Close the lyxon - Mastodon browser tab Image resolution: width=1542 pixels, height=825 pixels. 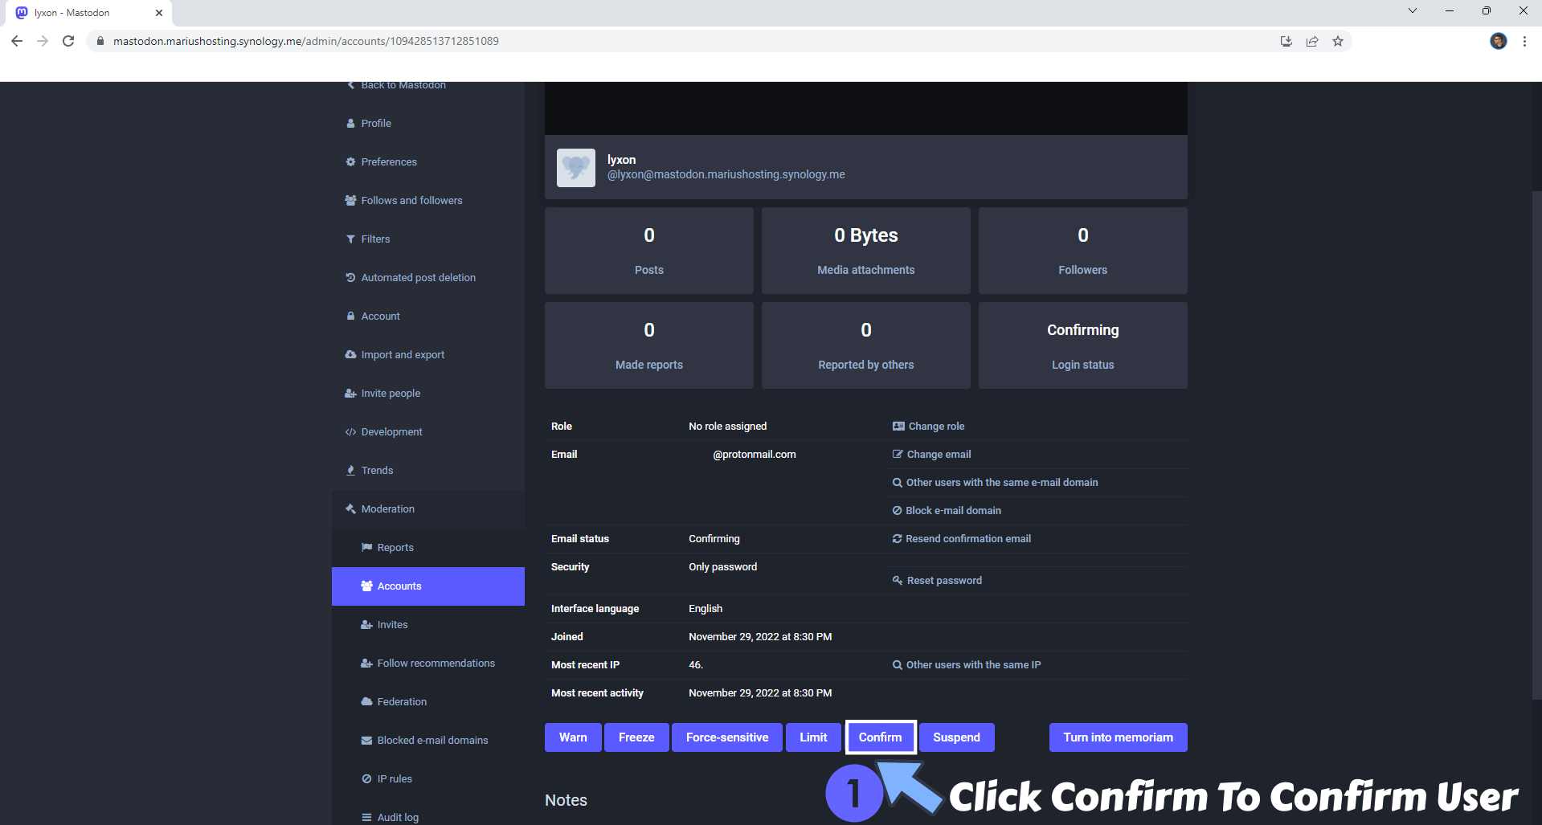159,13
